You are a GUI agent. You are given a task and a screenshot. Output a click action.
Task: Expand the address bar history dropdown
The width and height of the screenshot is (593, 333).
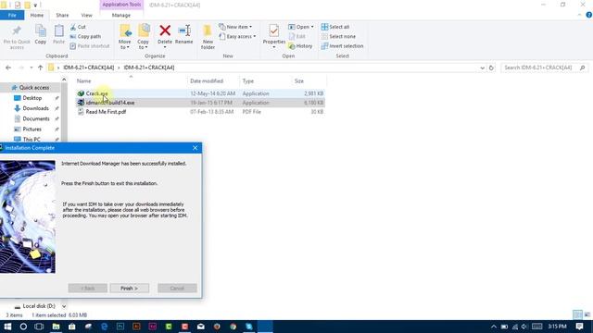coord(482,68)
